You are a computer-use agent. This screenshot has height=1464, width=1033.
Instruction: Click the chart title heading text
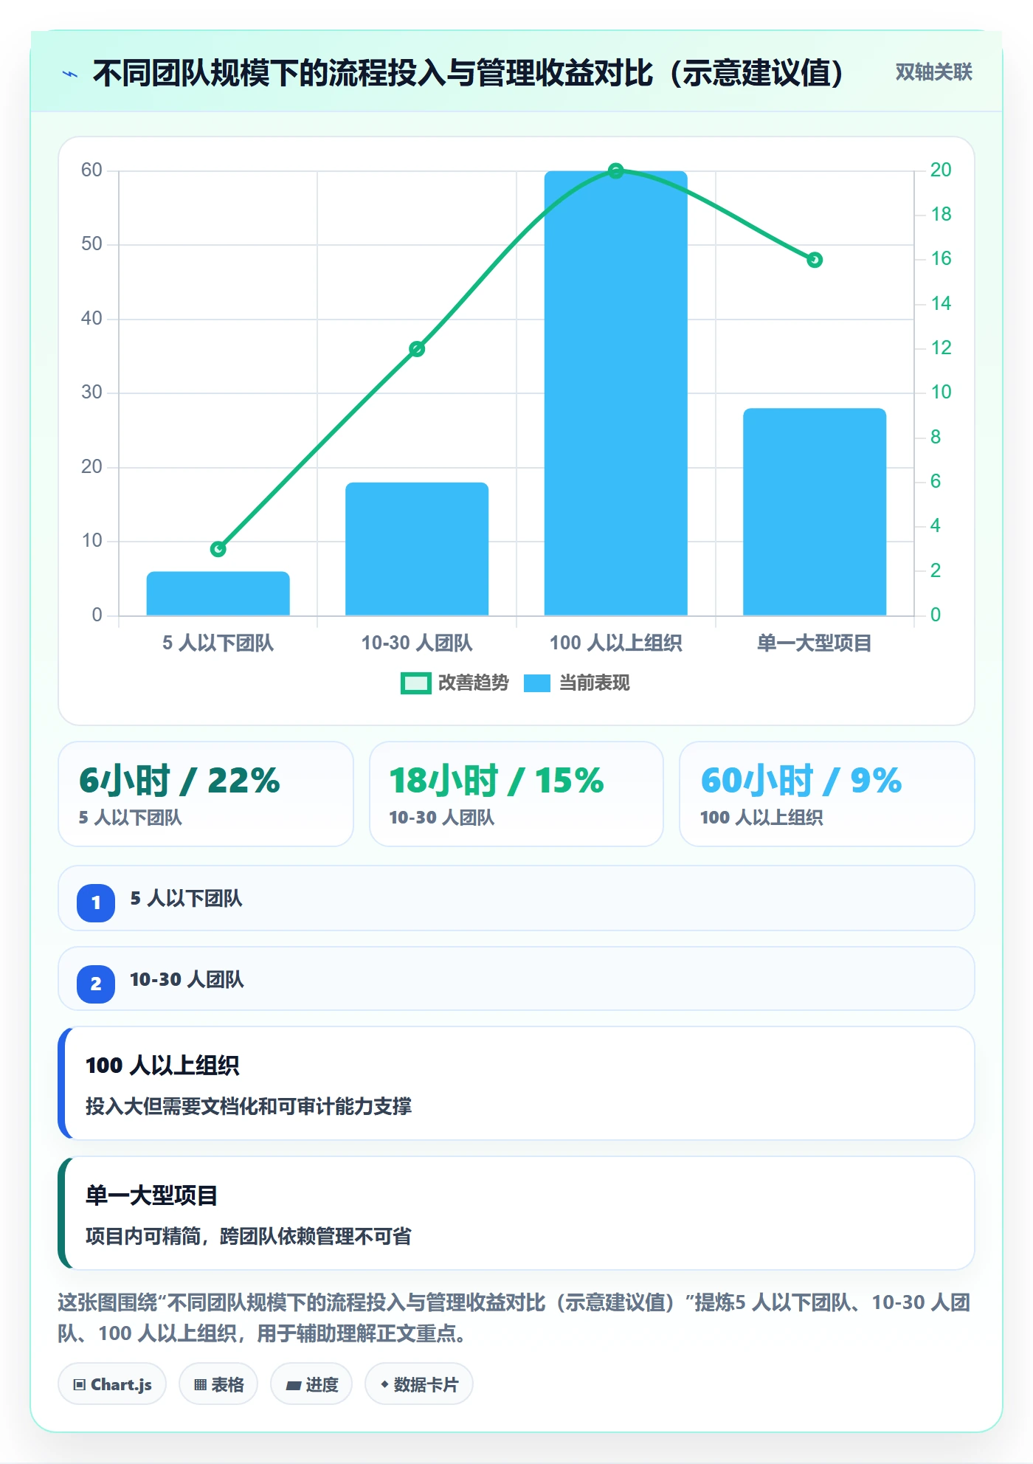click(469, 73)
